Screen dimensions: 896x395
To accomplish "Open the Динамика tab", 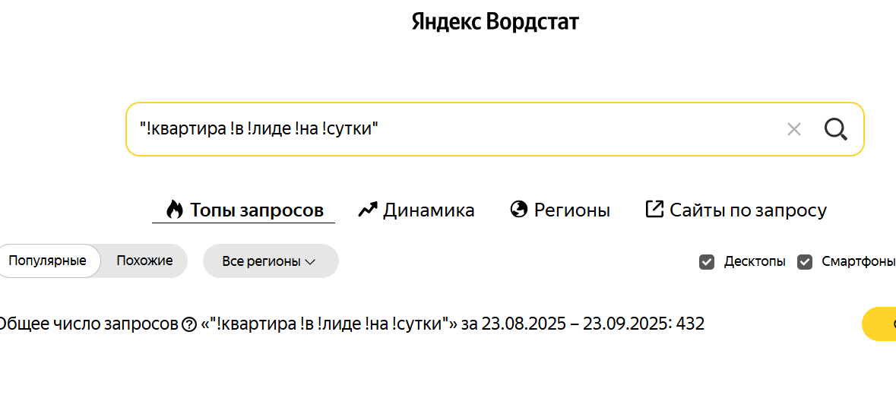I will point(429,210).
